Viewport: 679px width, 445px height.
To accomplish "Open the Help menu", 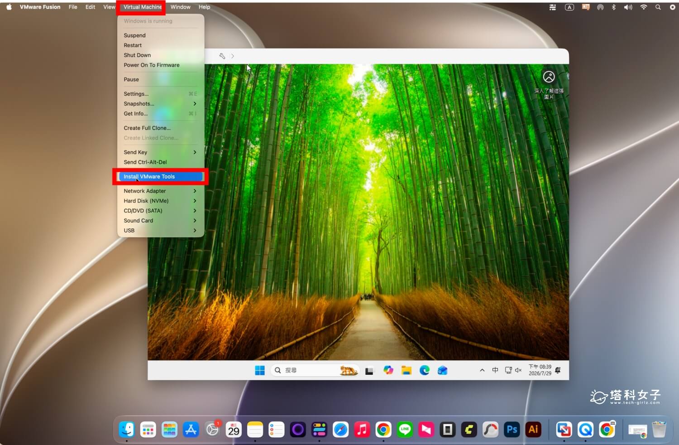I will click(x=204, y=7).
